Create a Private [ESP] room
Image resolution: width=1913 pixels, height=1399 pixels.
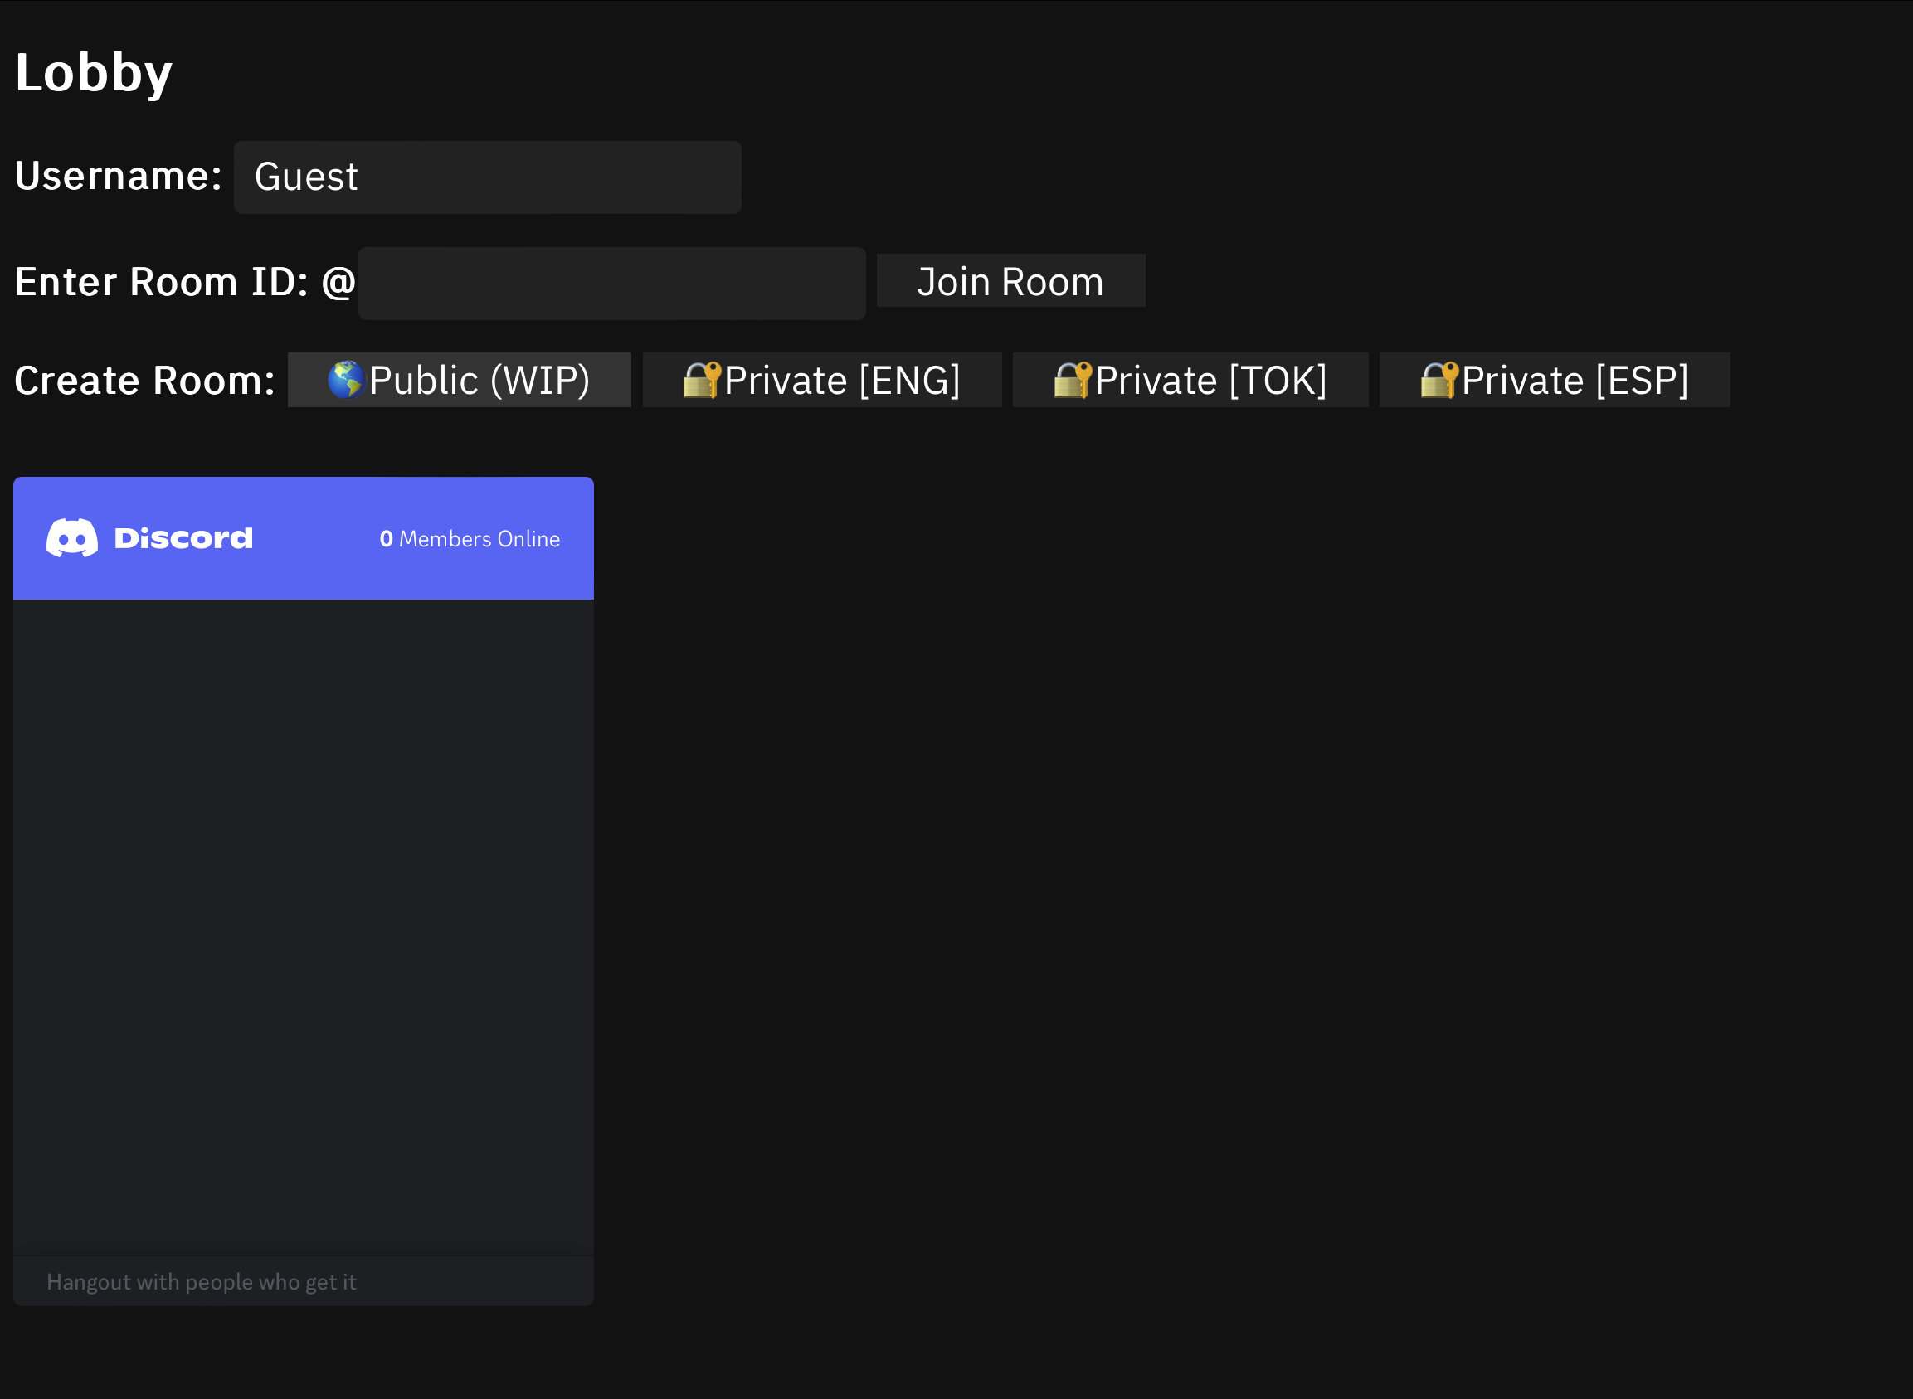point(1555,381)
